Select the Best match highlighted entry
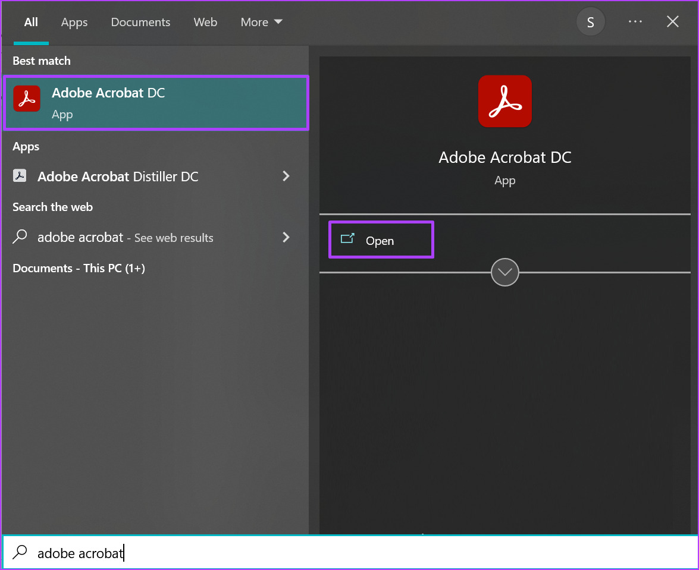This screenshot has height=570, width=699. (155, 101)
